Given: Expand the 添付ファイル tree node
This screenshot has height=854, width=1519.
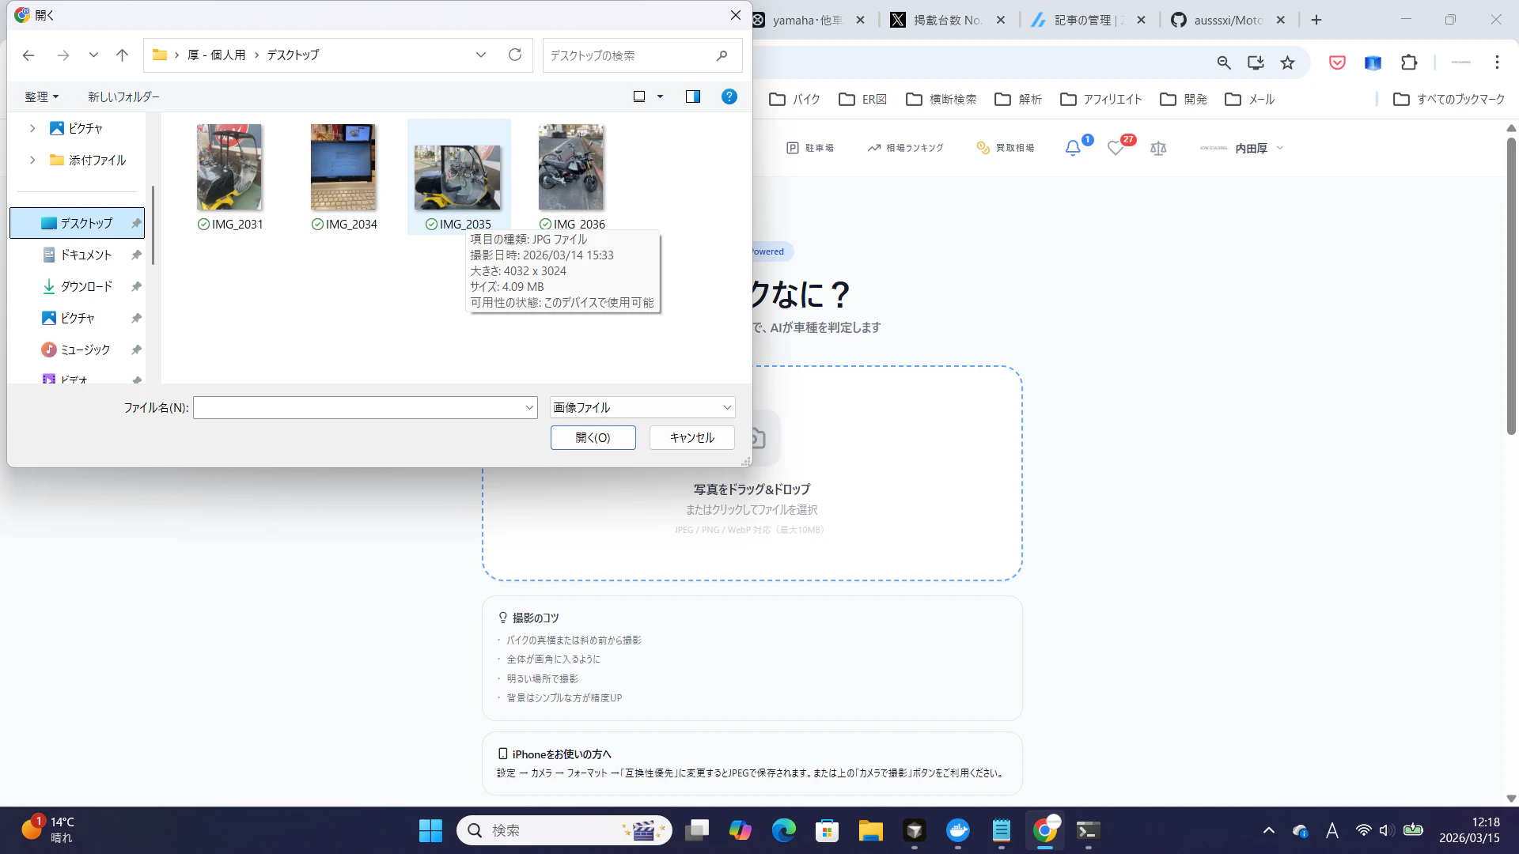Looking at the screenshot, I should coord(32,160).
